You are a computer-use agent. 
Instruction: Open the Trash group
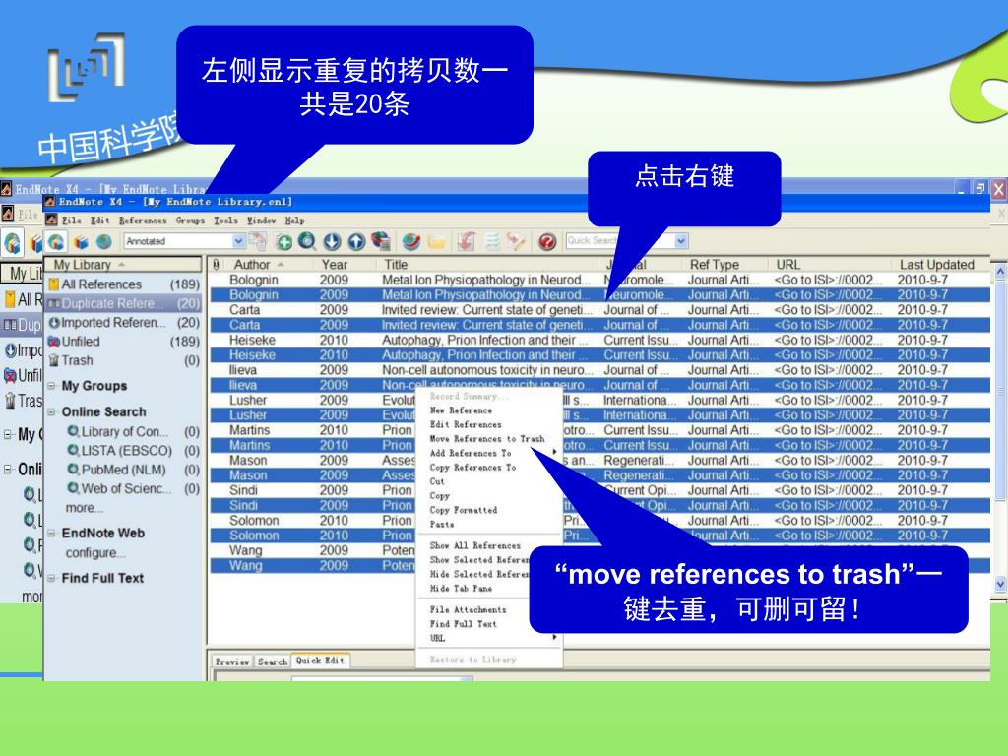point(124,360)
